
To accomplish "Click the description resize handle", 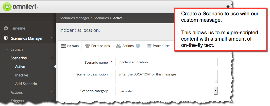I will pos(216,81).
